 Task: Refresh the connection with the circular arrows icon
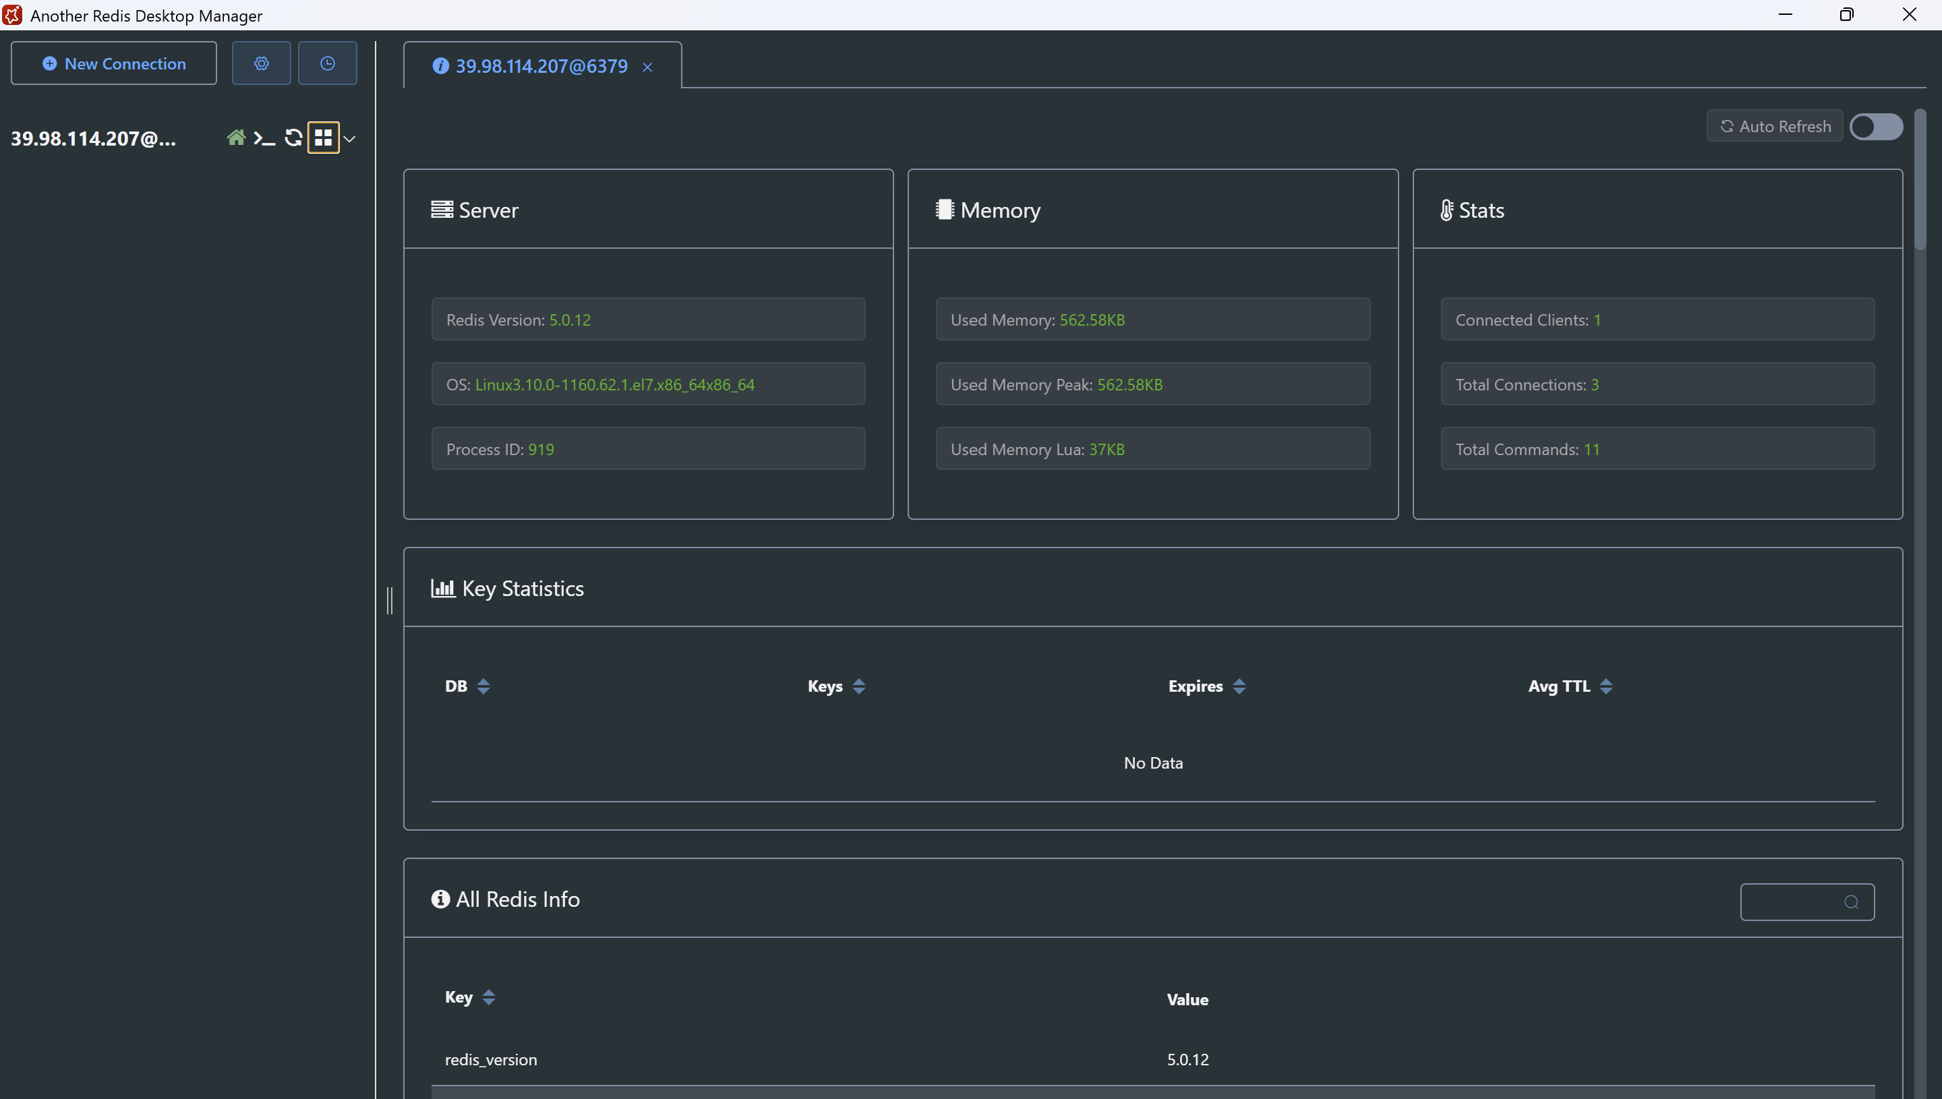pos(293,138)
